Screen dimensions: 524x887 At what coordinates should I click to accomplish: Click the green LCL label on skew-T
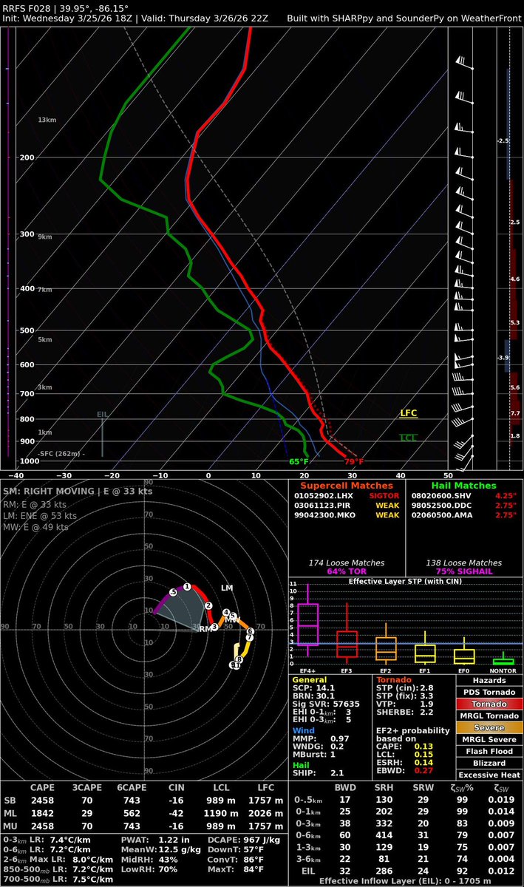point(408,438)
